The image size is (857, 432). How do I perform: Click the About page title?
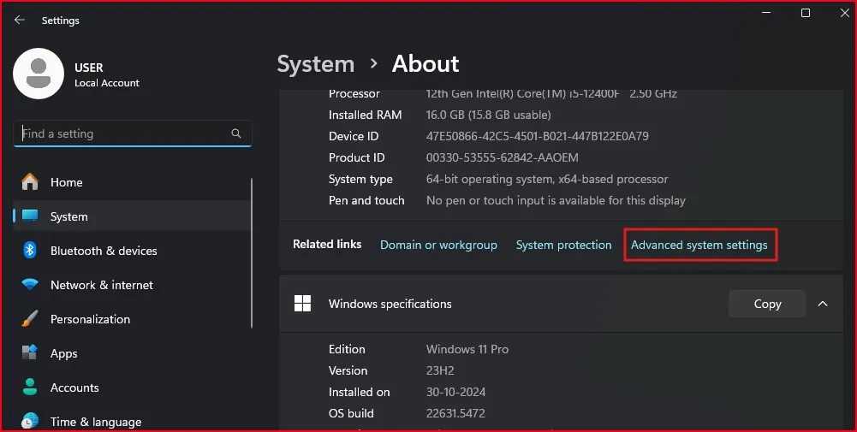(426, 64)
